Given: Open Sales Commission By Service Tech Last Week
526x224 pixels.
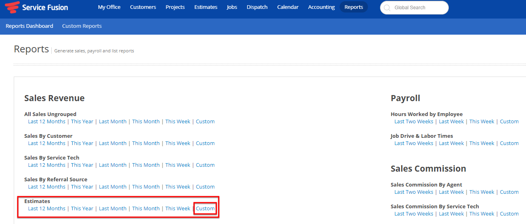Looking at the screenshot, I should 452,214.
